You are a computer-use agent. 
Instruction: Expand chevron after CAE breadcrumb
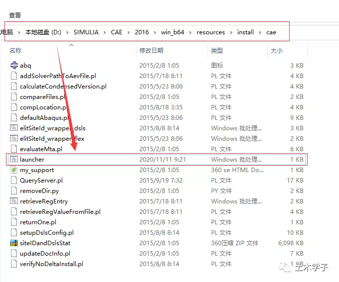tap(128, 32)
